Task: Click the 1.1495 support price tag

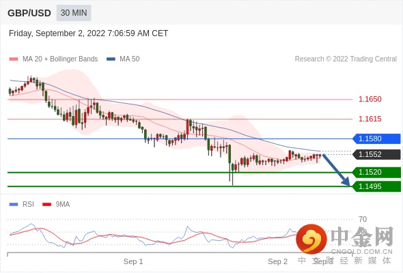Action: pos(376,186)
